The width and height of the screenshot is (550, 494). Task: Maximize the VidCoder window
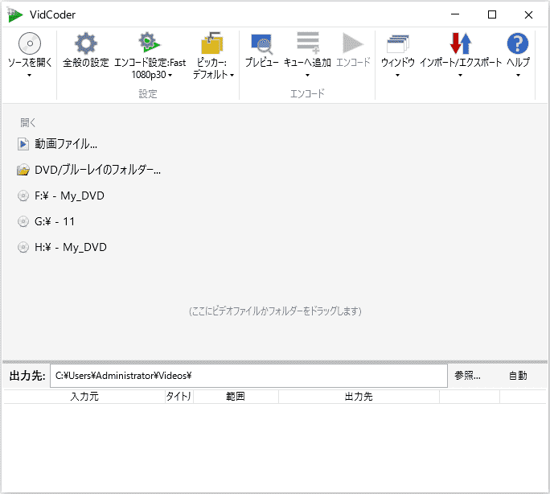pyautogui.click(x=492, y=14)
